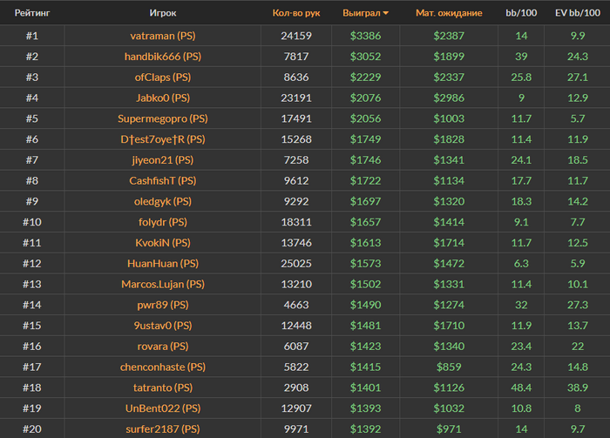Open Jabko0 (PS) player page

point(163,98)
